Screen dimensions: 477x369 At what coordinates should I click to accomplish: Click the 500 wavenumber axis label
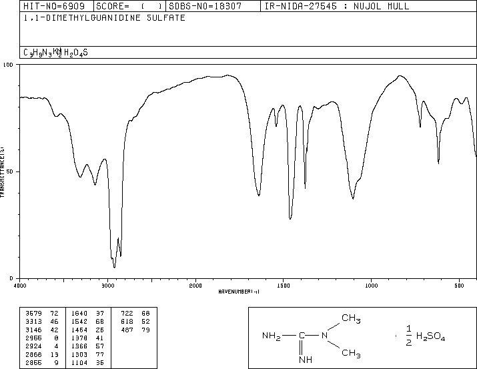[459, 286]
